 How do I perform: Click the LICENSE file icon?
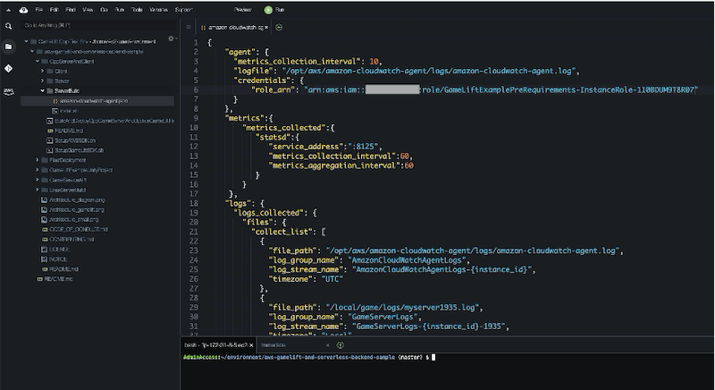(44, 249)
